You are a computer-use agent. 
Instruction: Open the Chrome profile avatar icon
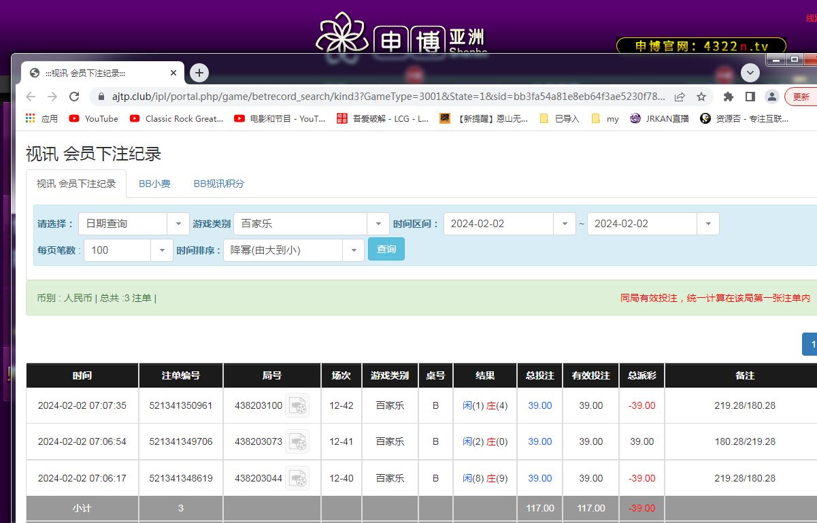[x=771, y=97]
